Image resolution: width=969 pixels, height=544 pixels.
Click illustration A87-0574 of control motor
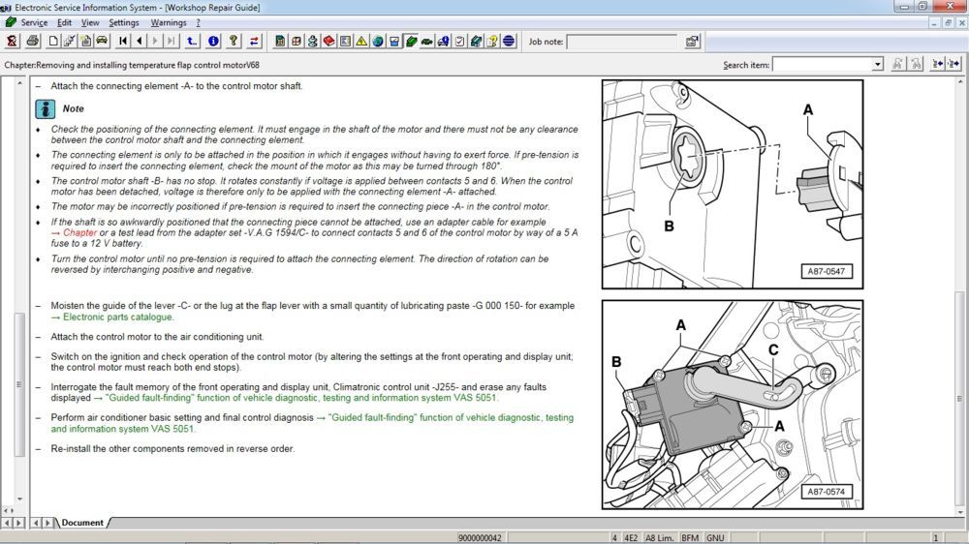click(x=733, y=405)
